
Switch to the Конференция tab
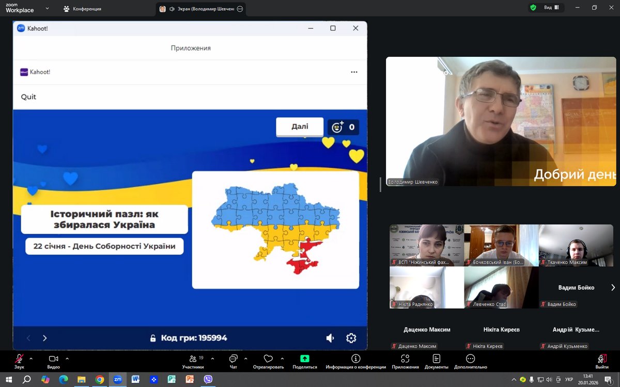pos(82,9)
